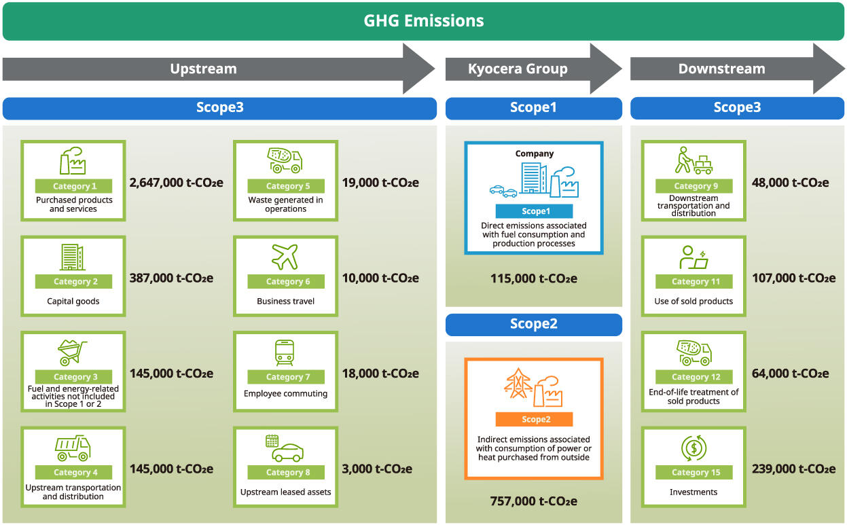The height and width of the screenshot is (525, 847).
Task: Click the power plant icon in Scope2 box
Action: pyautogui.click(x=533, y=387)
